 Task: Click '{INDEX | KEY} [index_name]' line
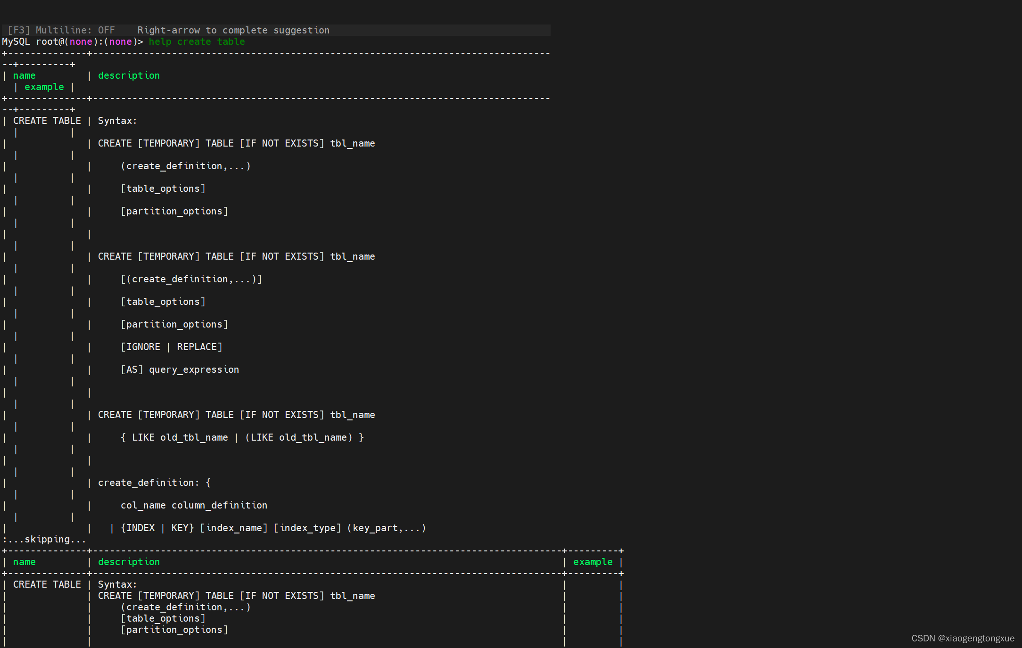(x=273, y=528)
